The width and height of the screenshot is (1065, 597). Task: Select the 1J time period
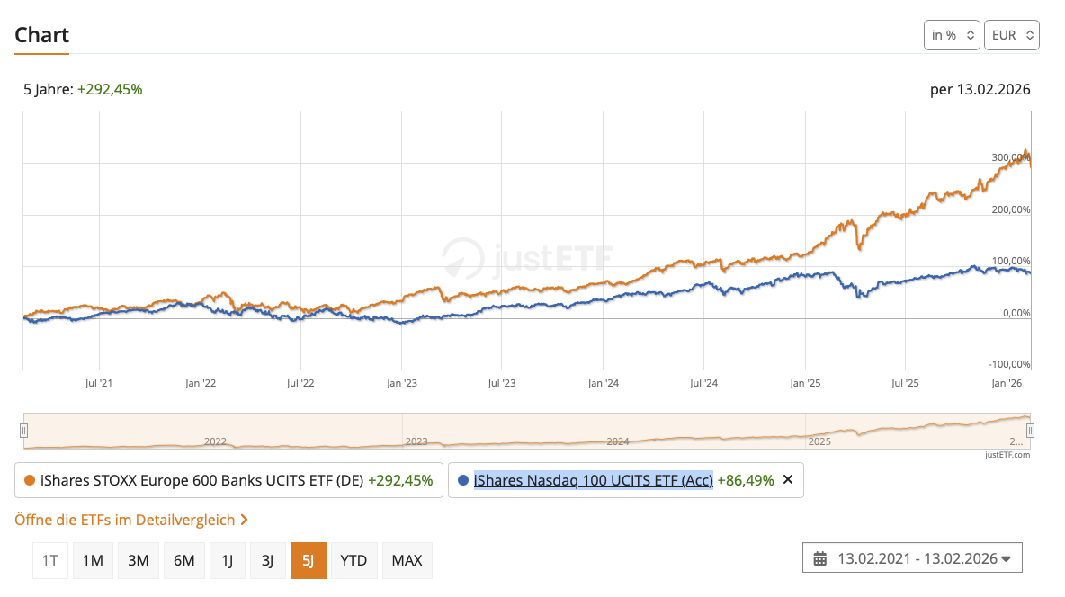[x=228, y=560]
